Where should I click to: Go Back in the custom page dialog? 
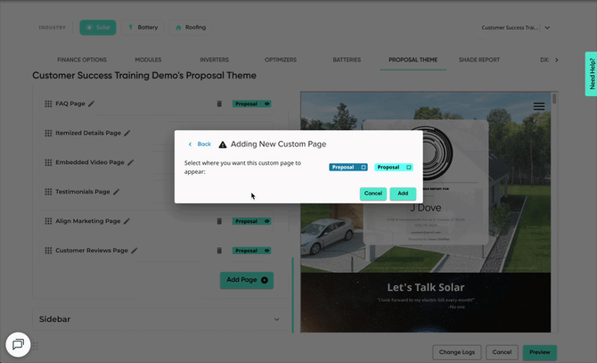200,144
